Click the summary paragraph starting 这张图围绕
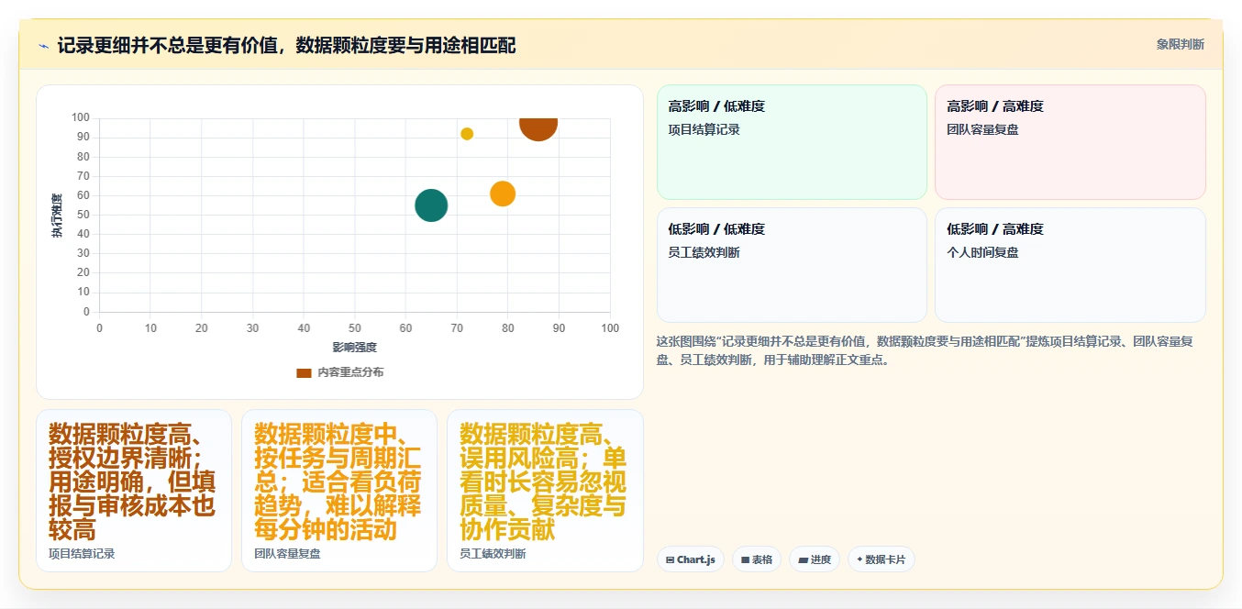Image resolution: width=1242 pixels, height=609 pixels. (925, 350)
